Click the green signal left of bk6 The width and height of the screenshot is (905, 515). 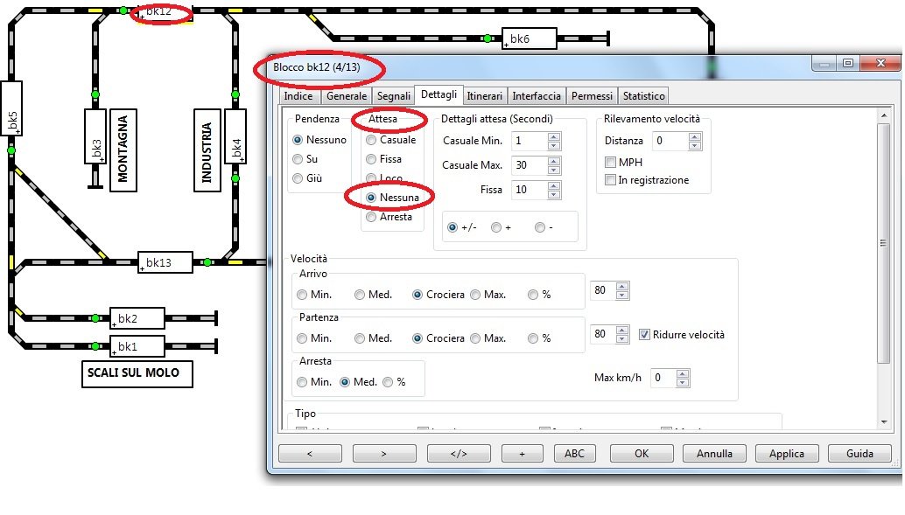(488, 38)
